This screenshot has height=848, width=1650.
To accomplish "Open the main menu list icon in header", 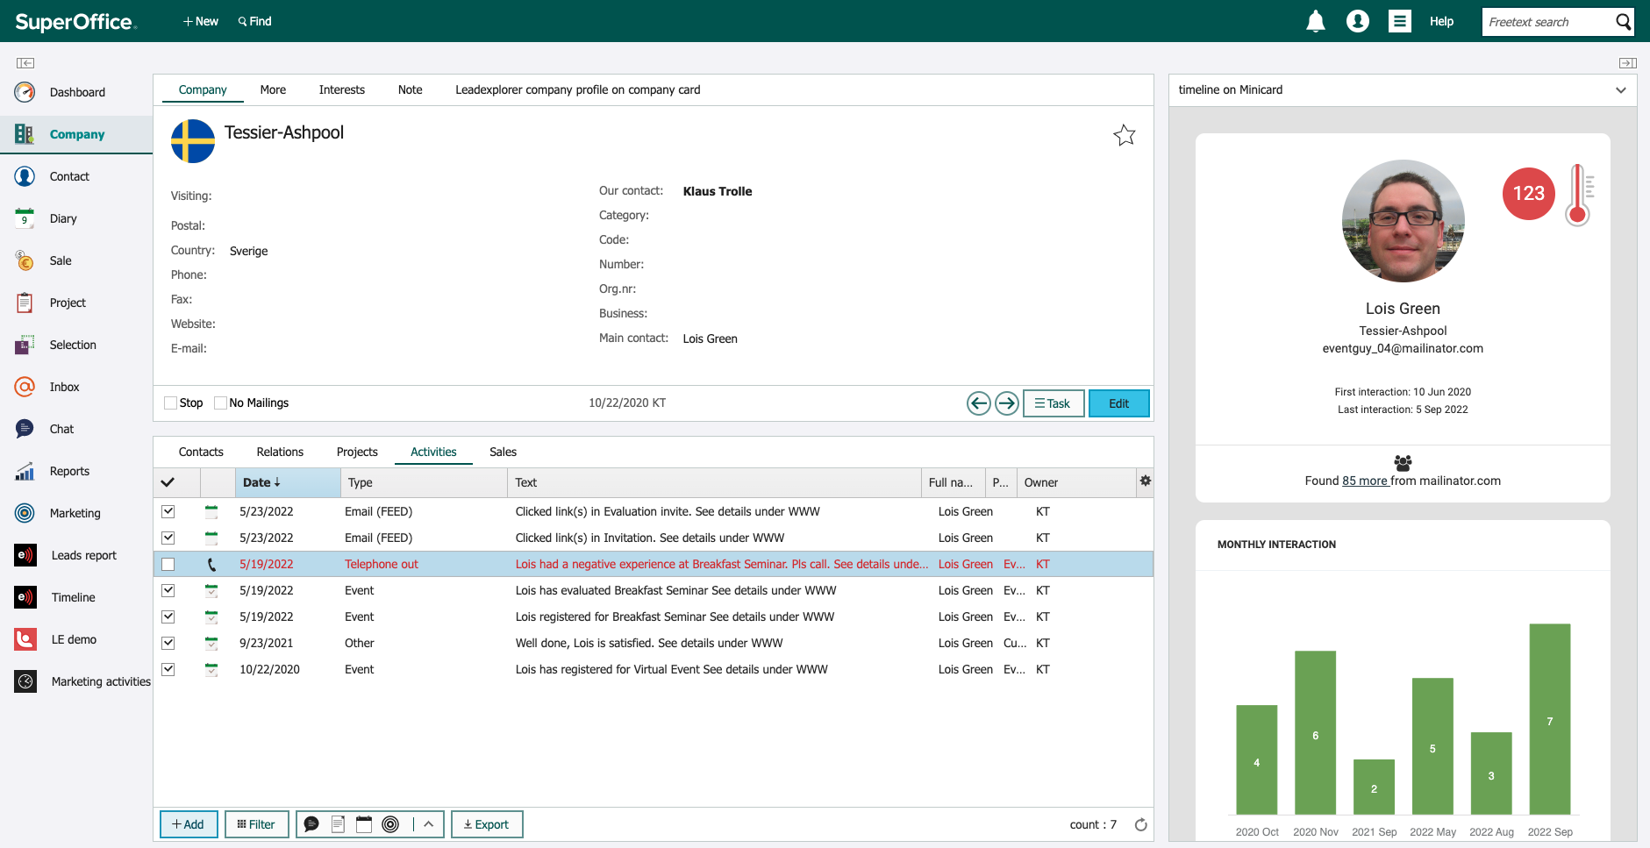I will (1400, 21).
